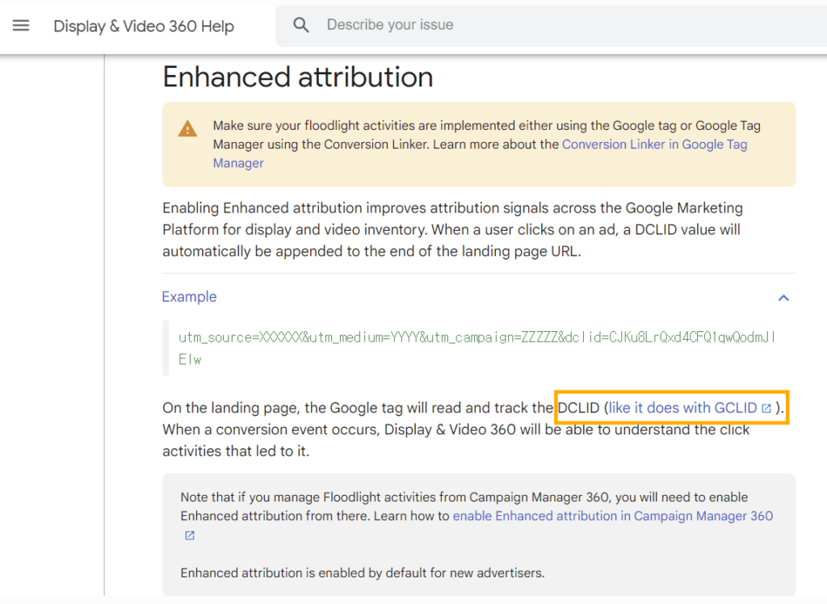
Task: Click paragraph starting 'Enabling Enhanced attribution improves'
Action: click(452, 229)
